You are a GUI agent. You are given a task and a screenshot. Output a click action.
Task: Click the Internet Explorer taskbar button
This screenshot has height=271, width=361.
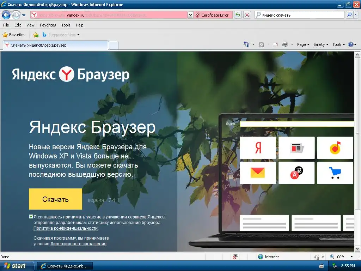click(x=65, y=266)
